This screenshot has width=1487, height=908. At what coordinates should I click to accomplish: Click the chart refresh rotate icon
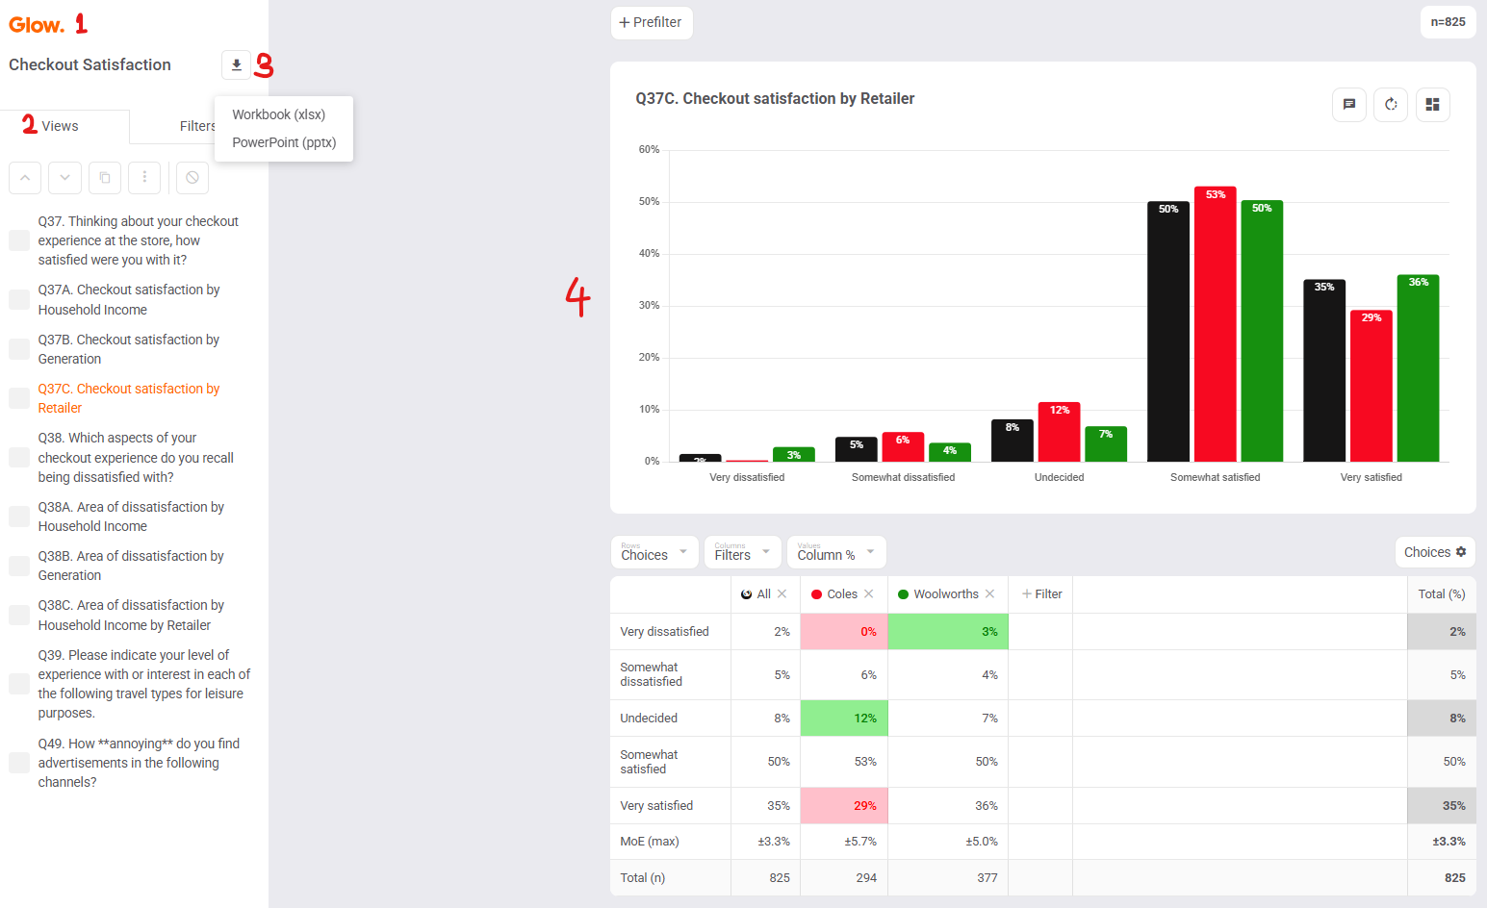click(x=1391, y=104)
